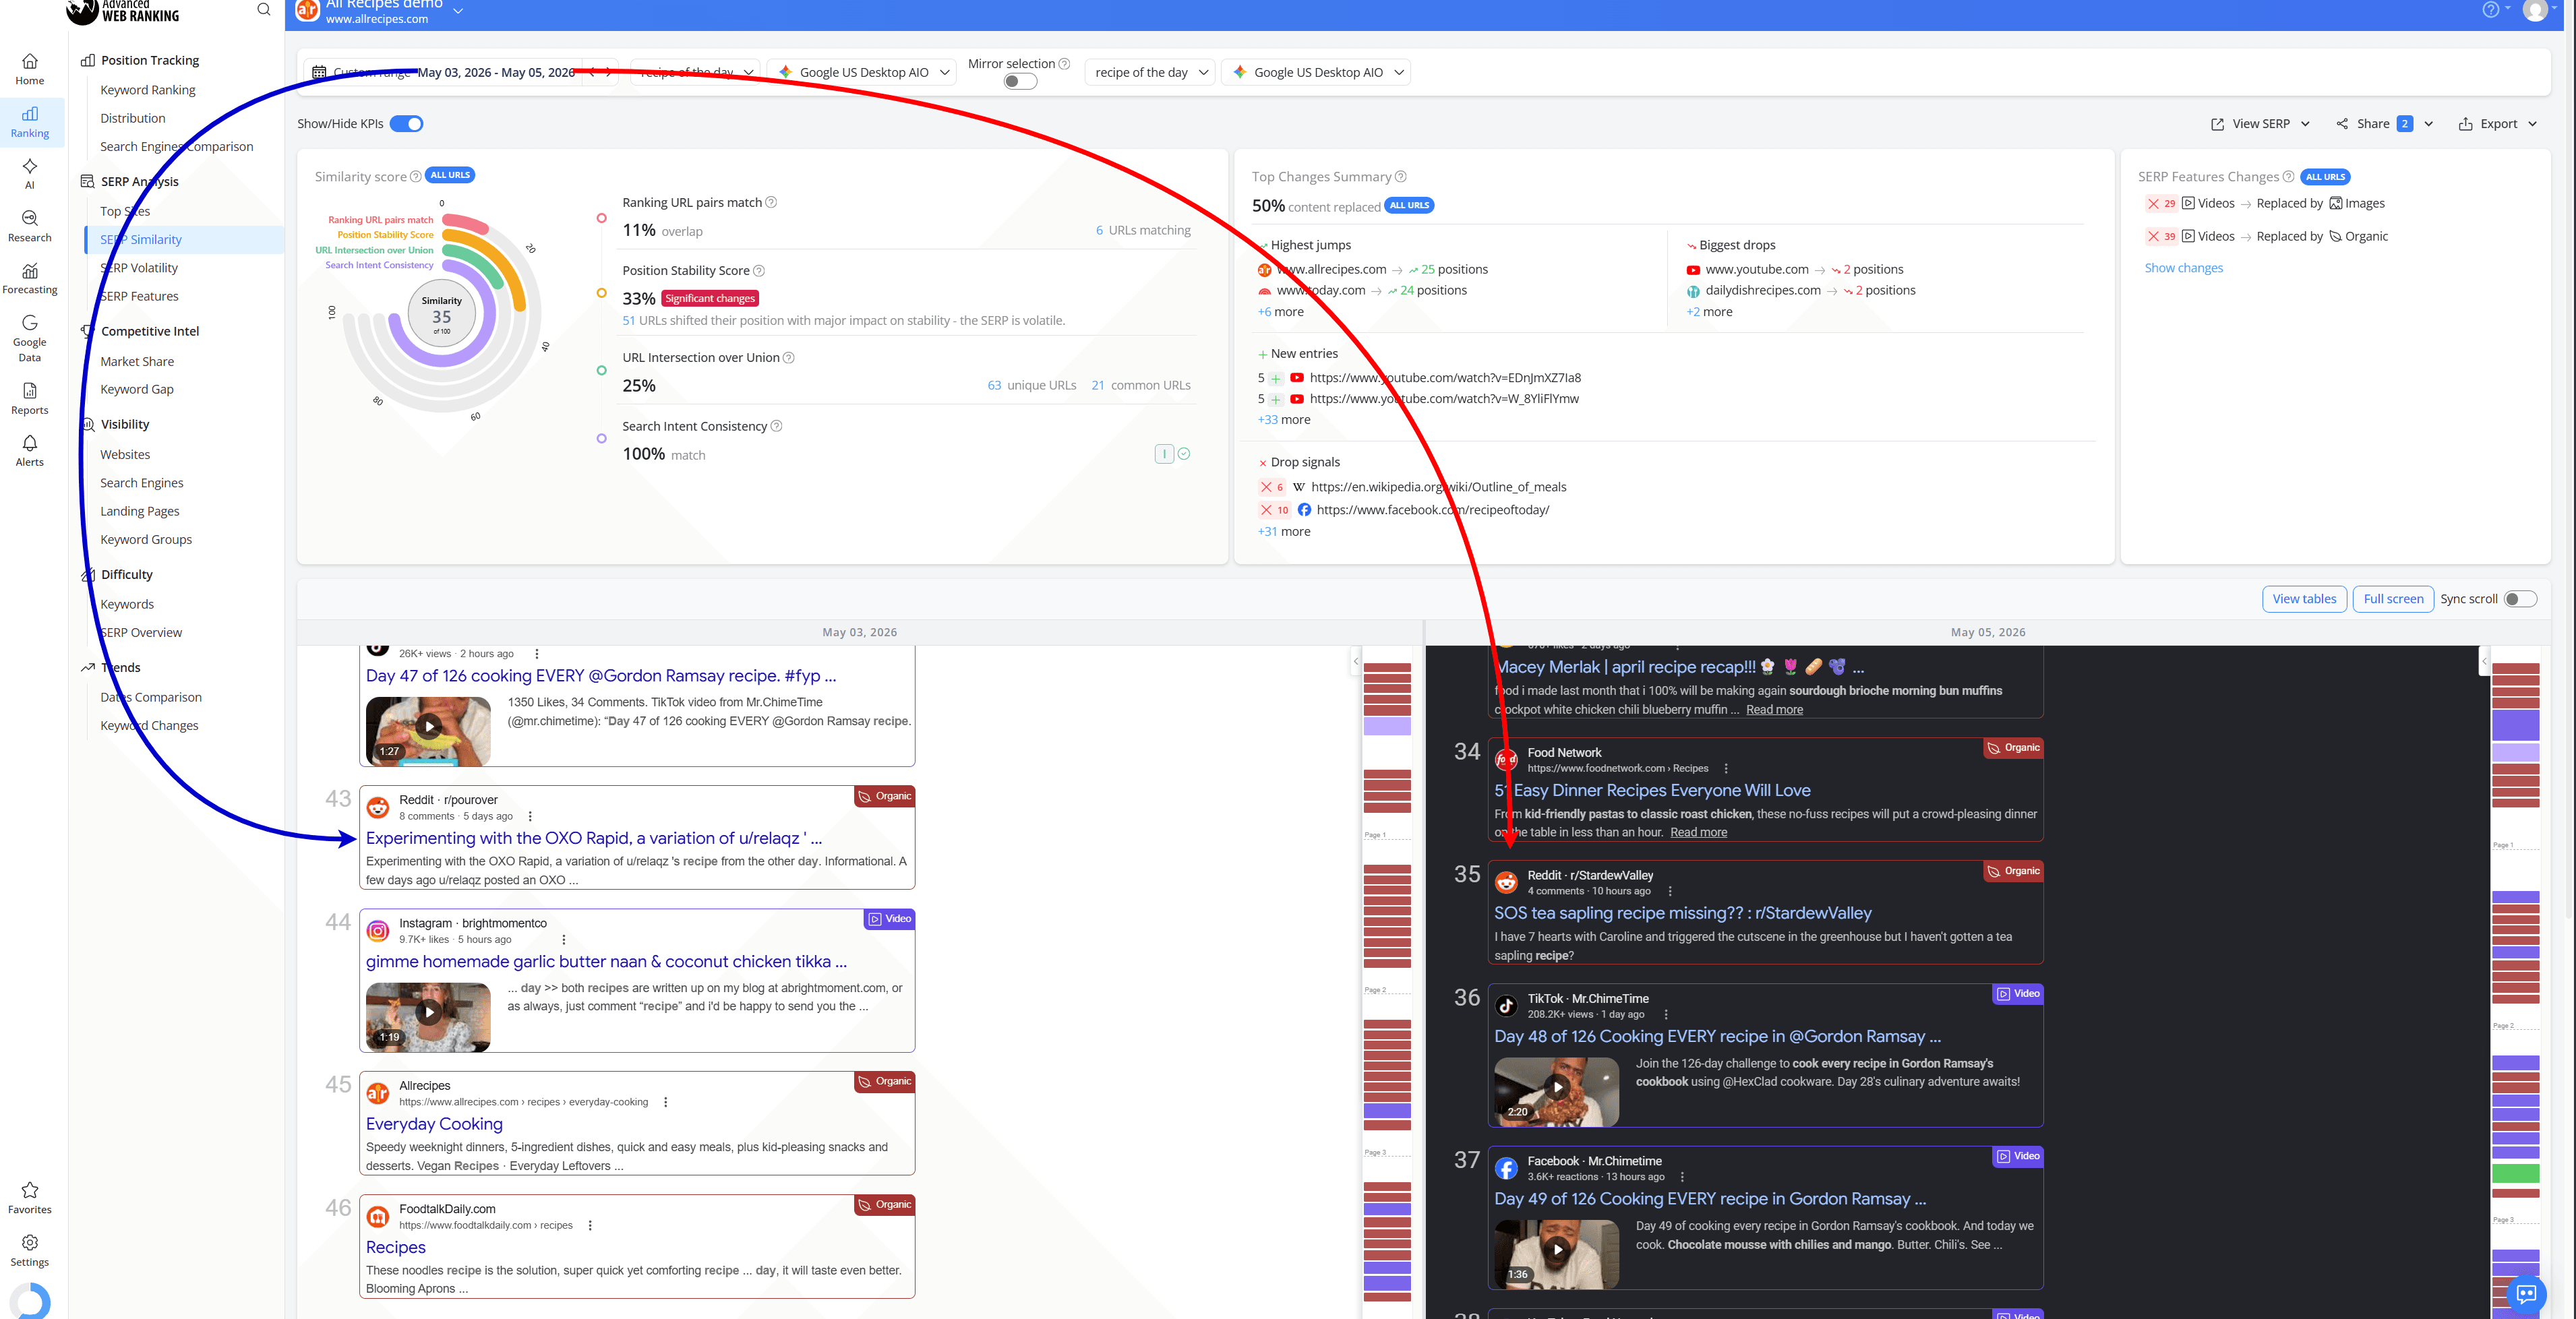
Task: Open the SOS tea sapling recipe missing result
Action: coord(1682,913)
